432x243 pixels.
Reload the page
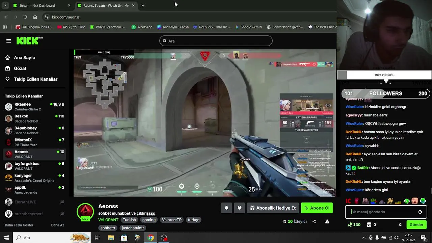click(x=25, y=17)
